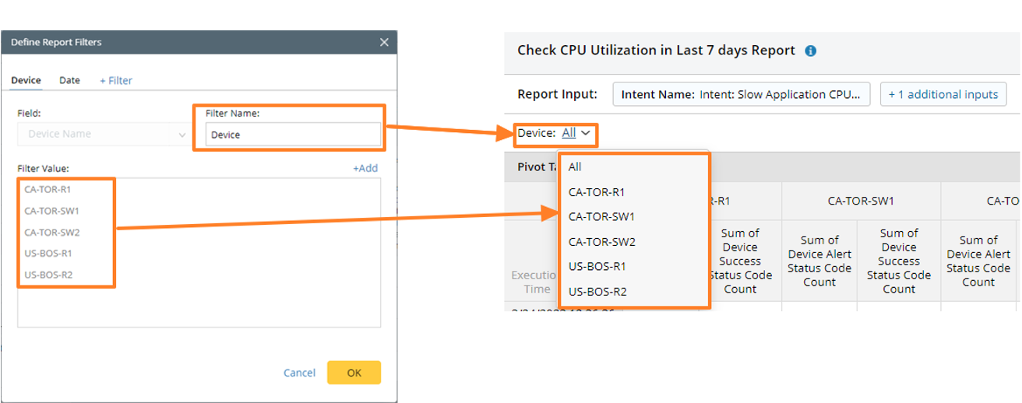Cancel the filter dialog

point(299,373)
